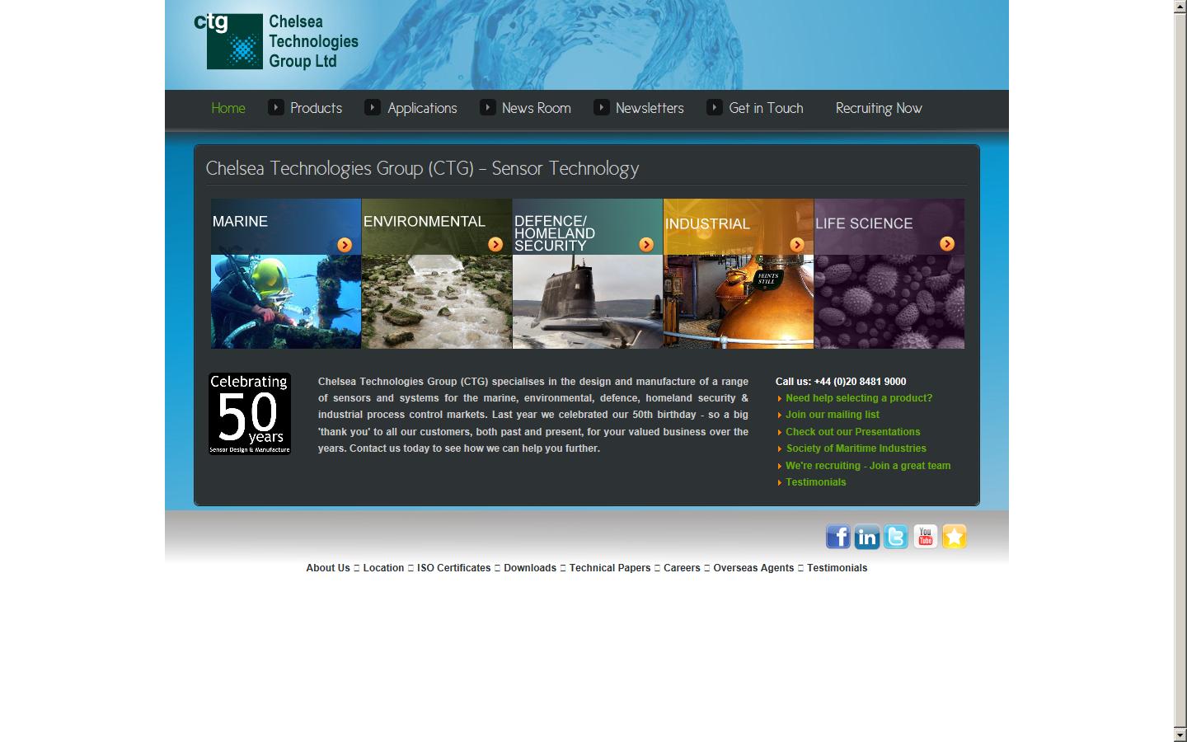Image resolution: width=1187 pixels, height=742 pixels.
Task: Select the Home tab
Action: pyautogui.click(x=228, y=108)
